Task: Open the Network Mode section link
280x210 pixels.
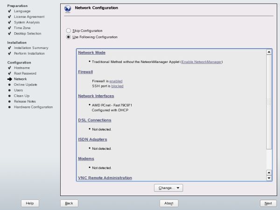Action: click(91, 52)
